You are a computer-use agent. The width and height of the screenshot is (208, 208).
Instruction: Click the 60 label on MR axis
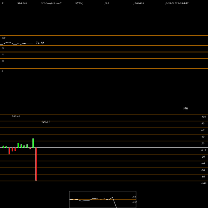pos(203,130)
